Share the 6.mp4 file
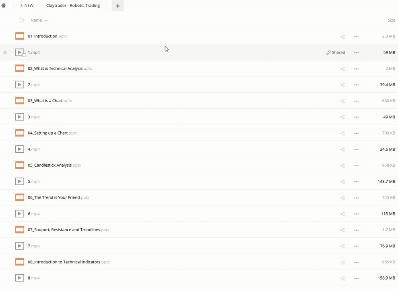This screenshot has width=398, height=290. point(342,214)
